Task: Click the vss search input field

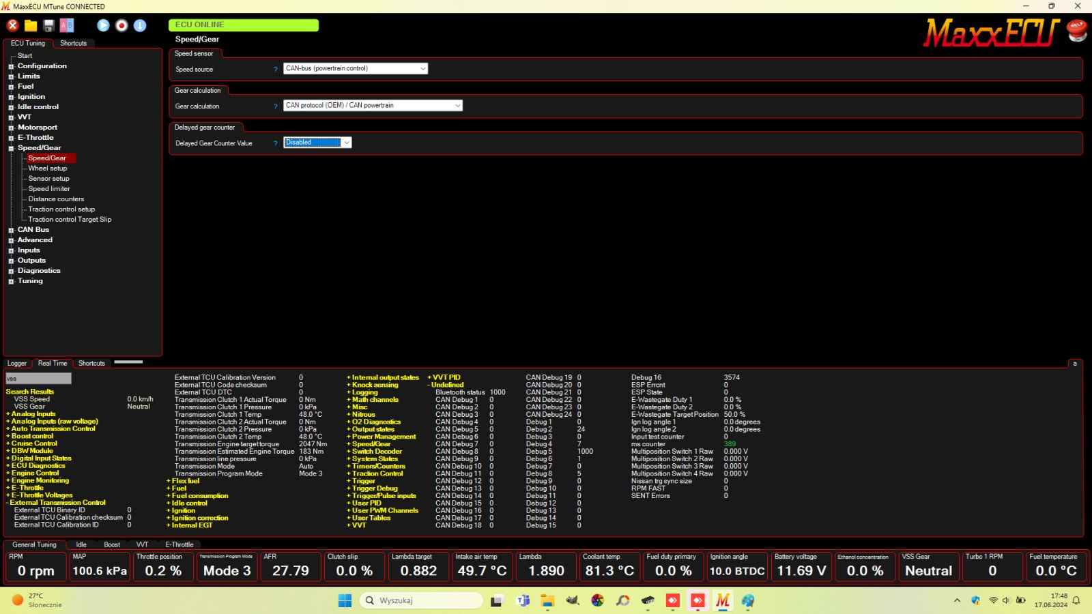Action: click(x=38, y=377)
